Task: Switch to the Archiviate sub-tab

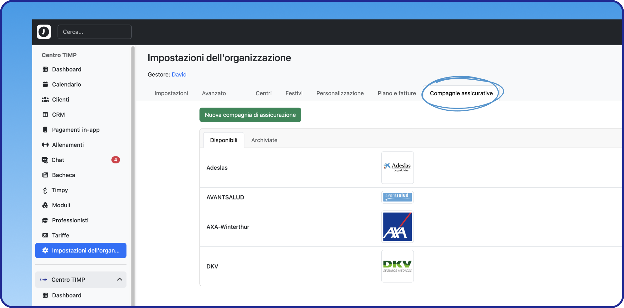Action: pyautogui.click(x=264, y=140)
